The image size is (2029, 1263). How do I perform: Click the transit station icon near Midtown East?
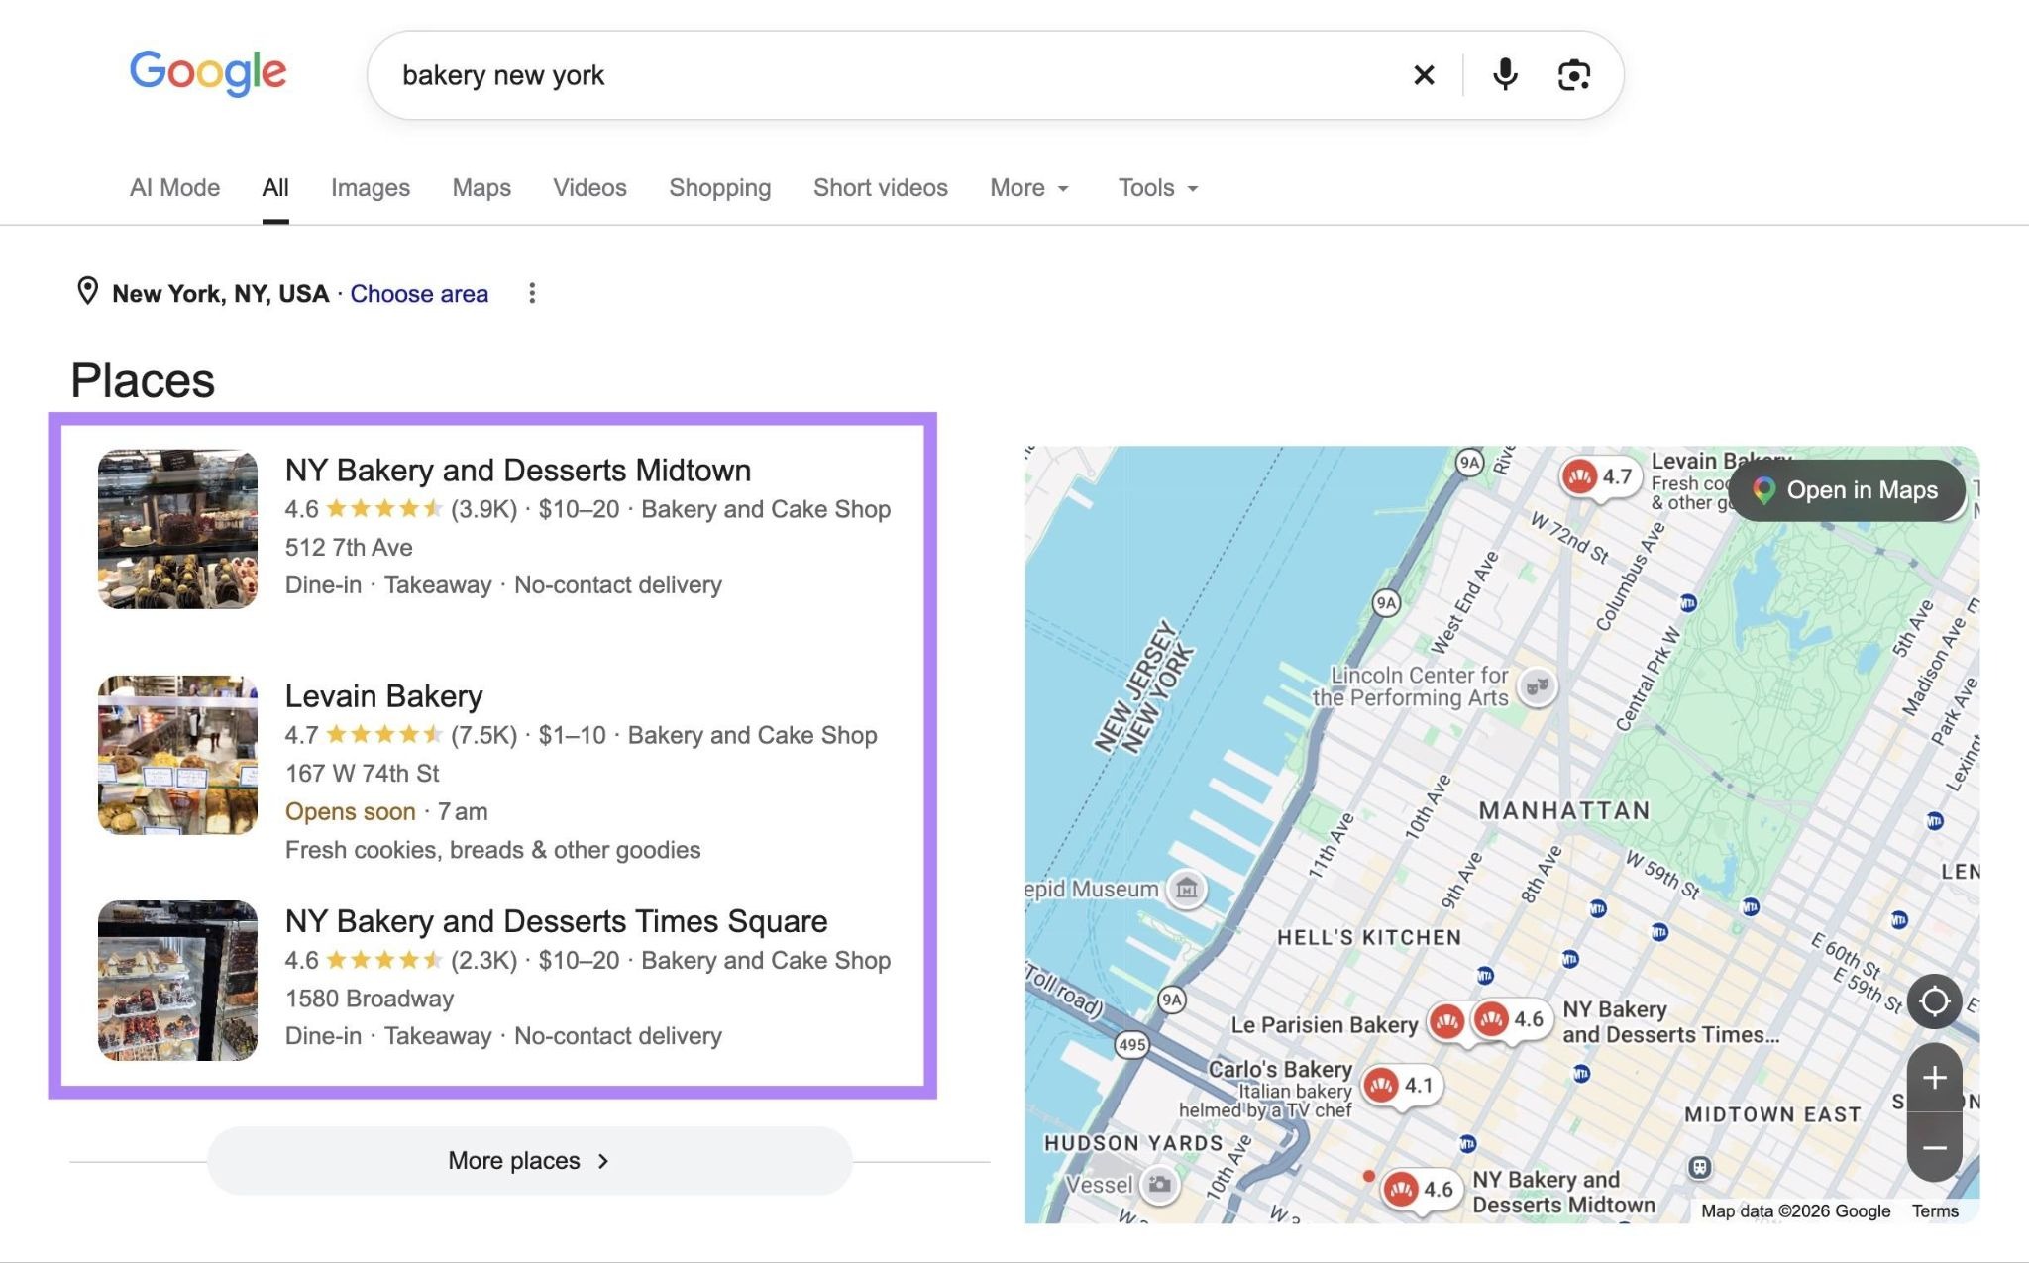[1699, 1168]
